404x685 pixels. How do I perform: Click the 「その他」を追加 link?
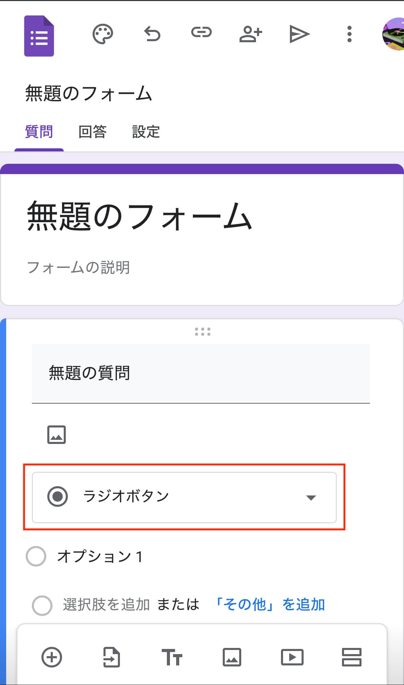tap(269, 605)
